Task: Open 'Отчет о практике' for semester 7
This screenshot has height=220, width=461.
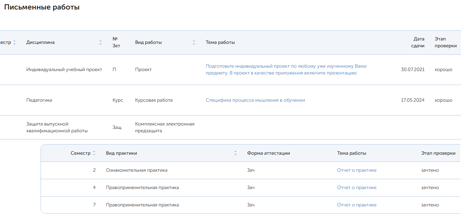Action: pos(357,205)
